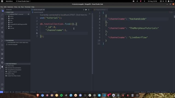Open Spotify from the dock
175x98 pixels.
[61, 95]
